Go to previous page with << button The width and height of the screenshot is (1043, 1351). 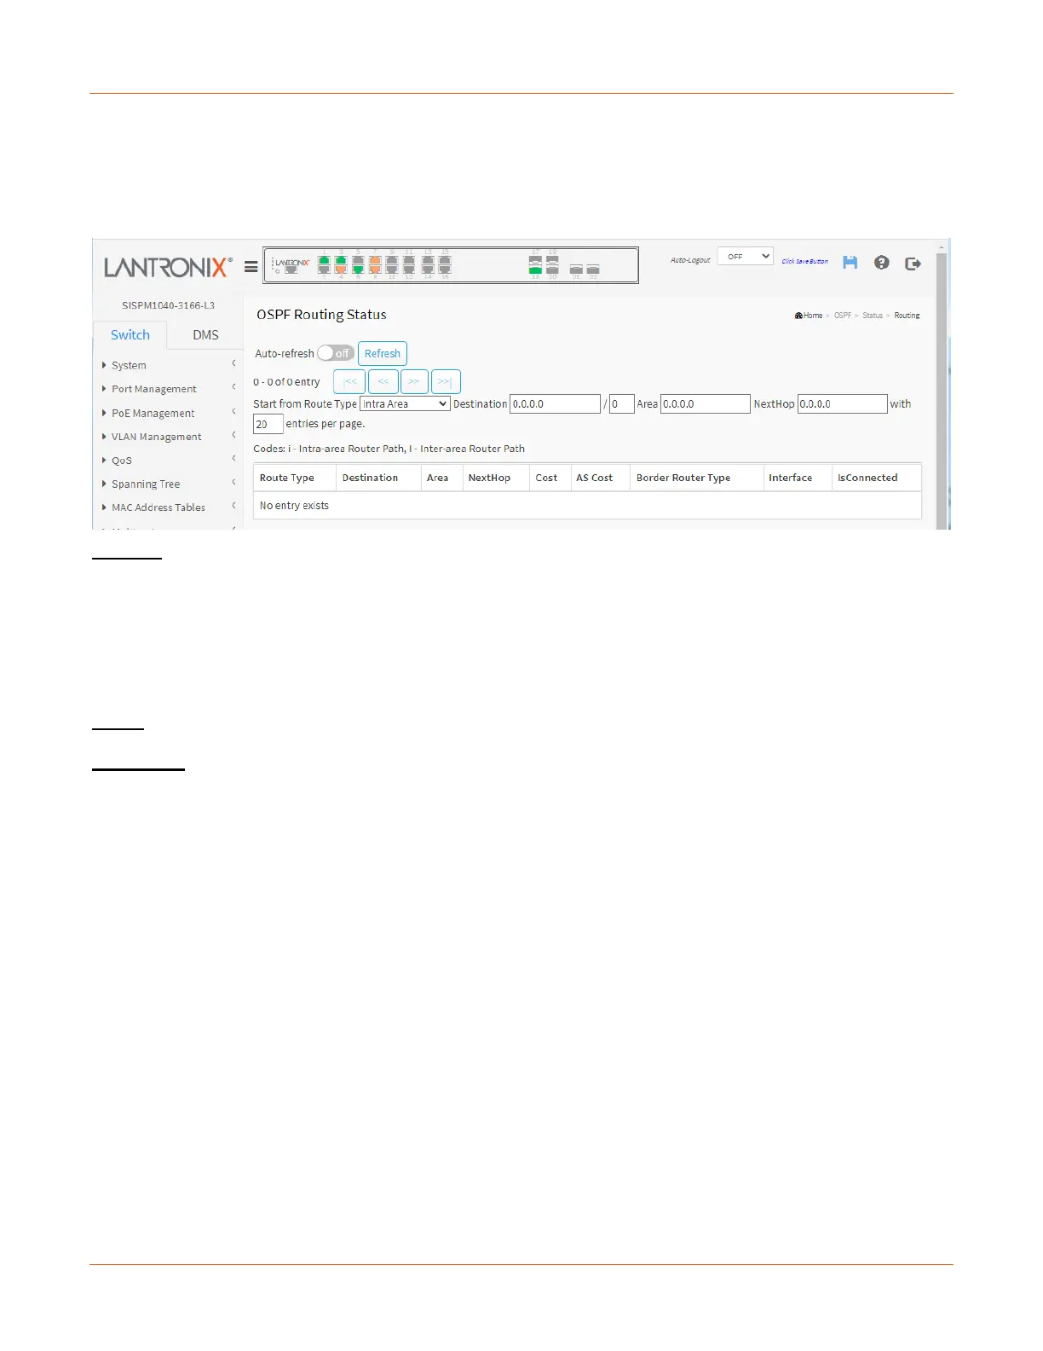point(383,381)
